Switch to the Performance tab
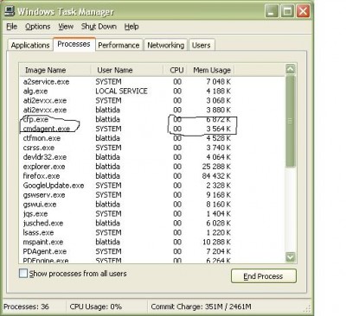Viewport: 346px width, 316px height. [119, 45]
